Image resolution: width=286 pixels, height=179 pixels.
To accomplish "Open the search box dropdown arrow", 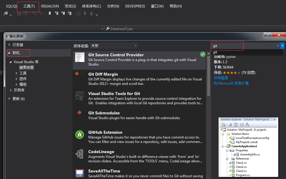I will (x=282, y=46).
